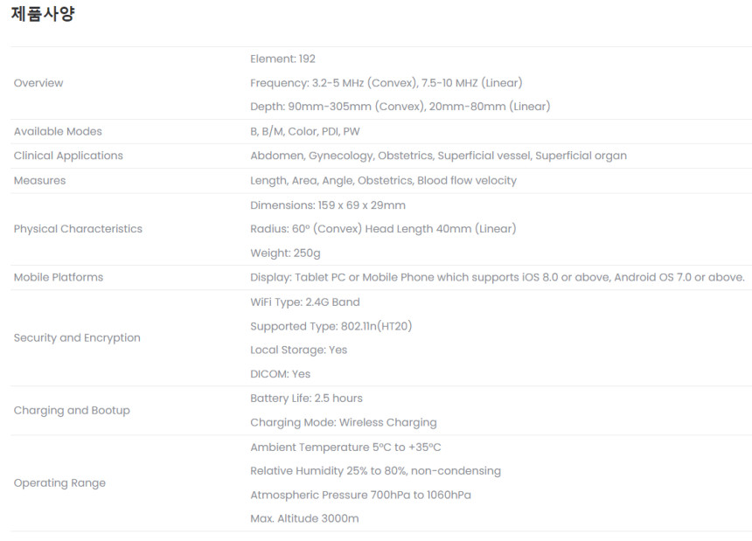
Task: Click the Abdomen, Gynecology applications text
Action: 438,156
